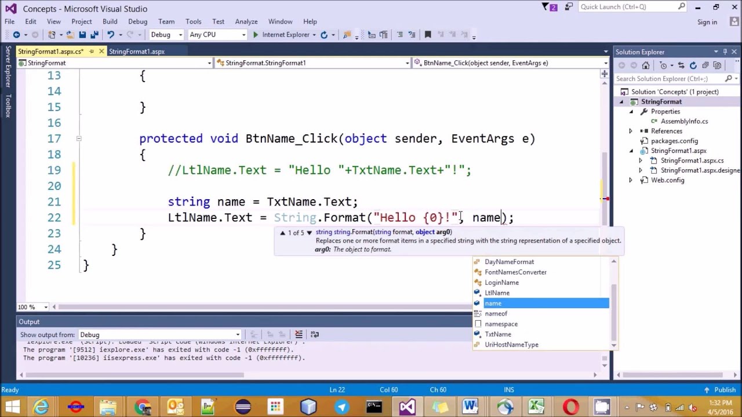Screen dimensions: 742x417
Task: Click the New Project toolbar icon
Action: [x=52, y=35]
